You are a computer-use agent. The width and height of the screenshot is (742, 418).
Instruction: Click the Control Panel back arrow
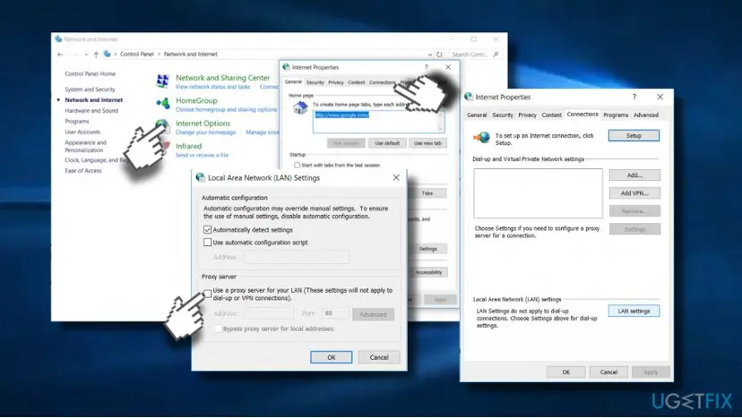[x=60, y=55]
